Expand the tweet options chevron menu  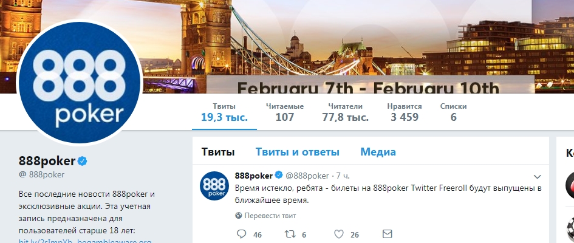tap(537, 177)
